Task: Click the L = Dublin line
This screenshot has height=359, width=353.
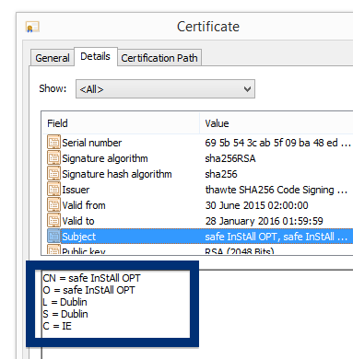Action: [x=65, y=302]
